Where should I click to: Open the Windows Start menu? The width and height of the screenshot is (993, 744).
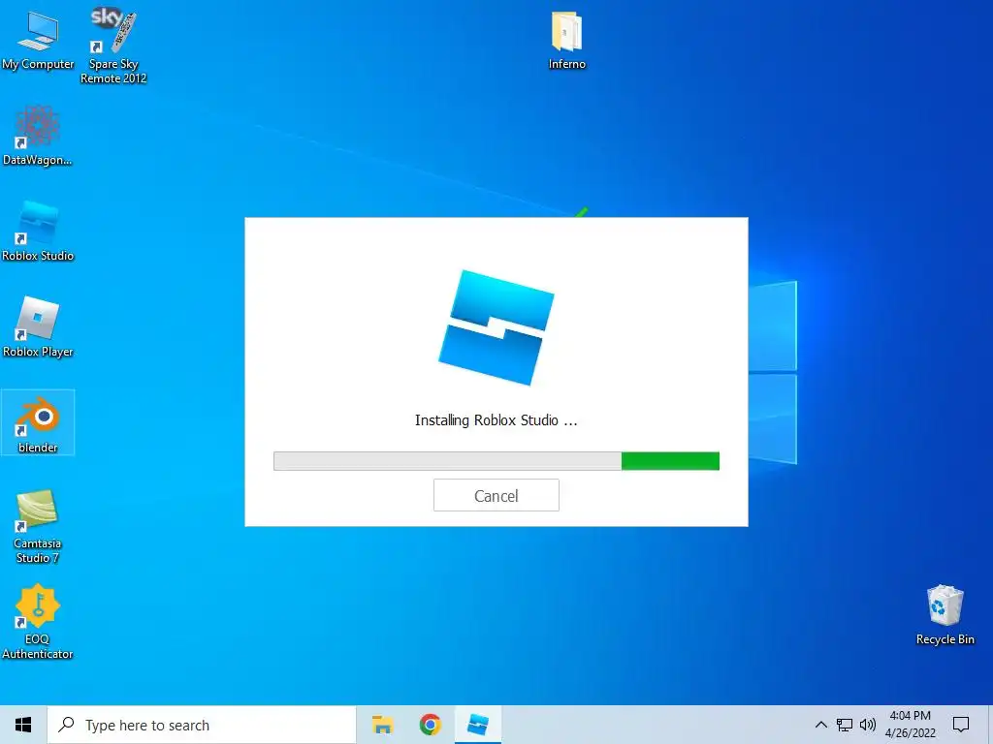[23, 725]
